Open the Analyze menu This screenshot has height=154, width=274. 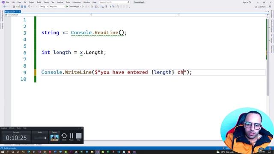pyautogui.click(x=60, y=2)
